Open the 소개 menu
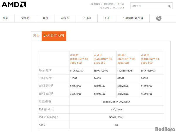Image resolution: width=176 pixels, height=132 pixels. [107, 18]
